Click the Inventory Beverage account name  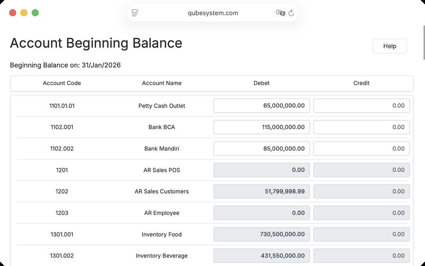[x=162, y=256]
